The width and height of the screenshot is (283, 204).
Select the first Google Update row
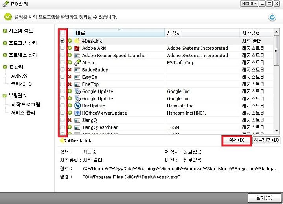tap(97, 91)
